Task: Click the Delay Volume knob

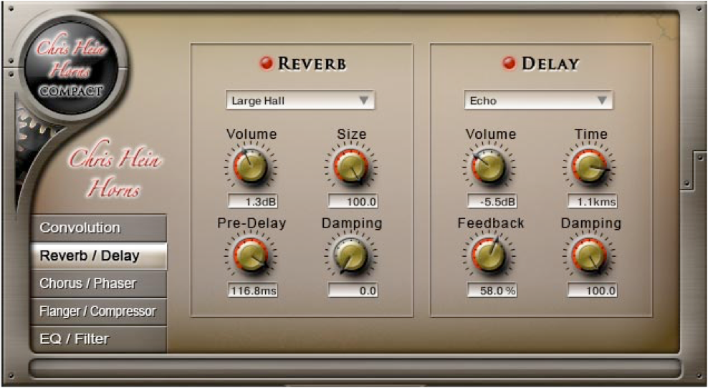Action: [489, 167]
